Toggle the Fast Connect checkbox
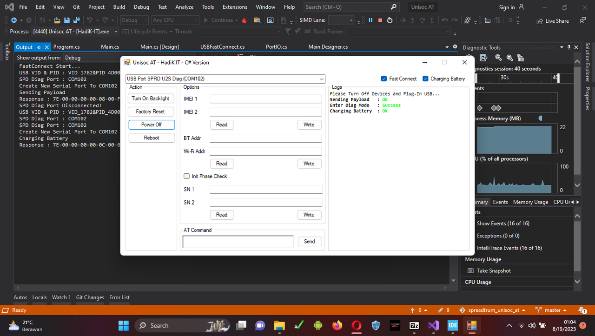The image size is (595, 336). (384, 79)
